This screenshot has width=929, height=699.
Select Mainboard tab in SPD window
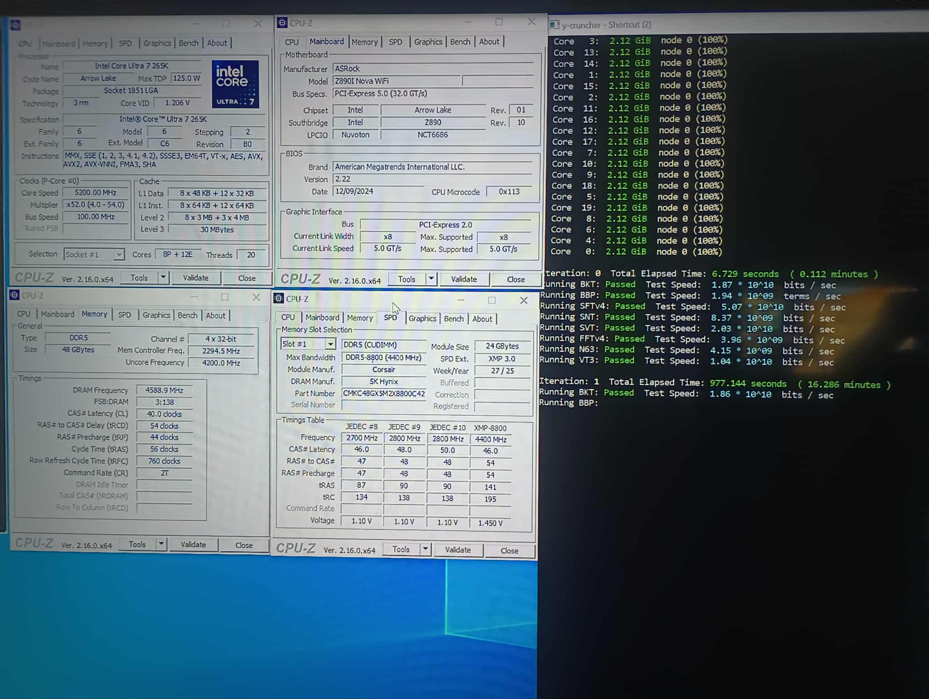pyautogui.click(x=322, y=318)
